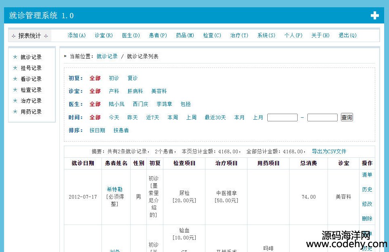Image resolution: width=389 pixels, height=252 pixels.
Task: Filter time by 近7天
Action: click(152, 117)
